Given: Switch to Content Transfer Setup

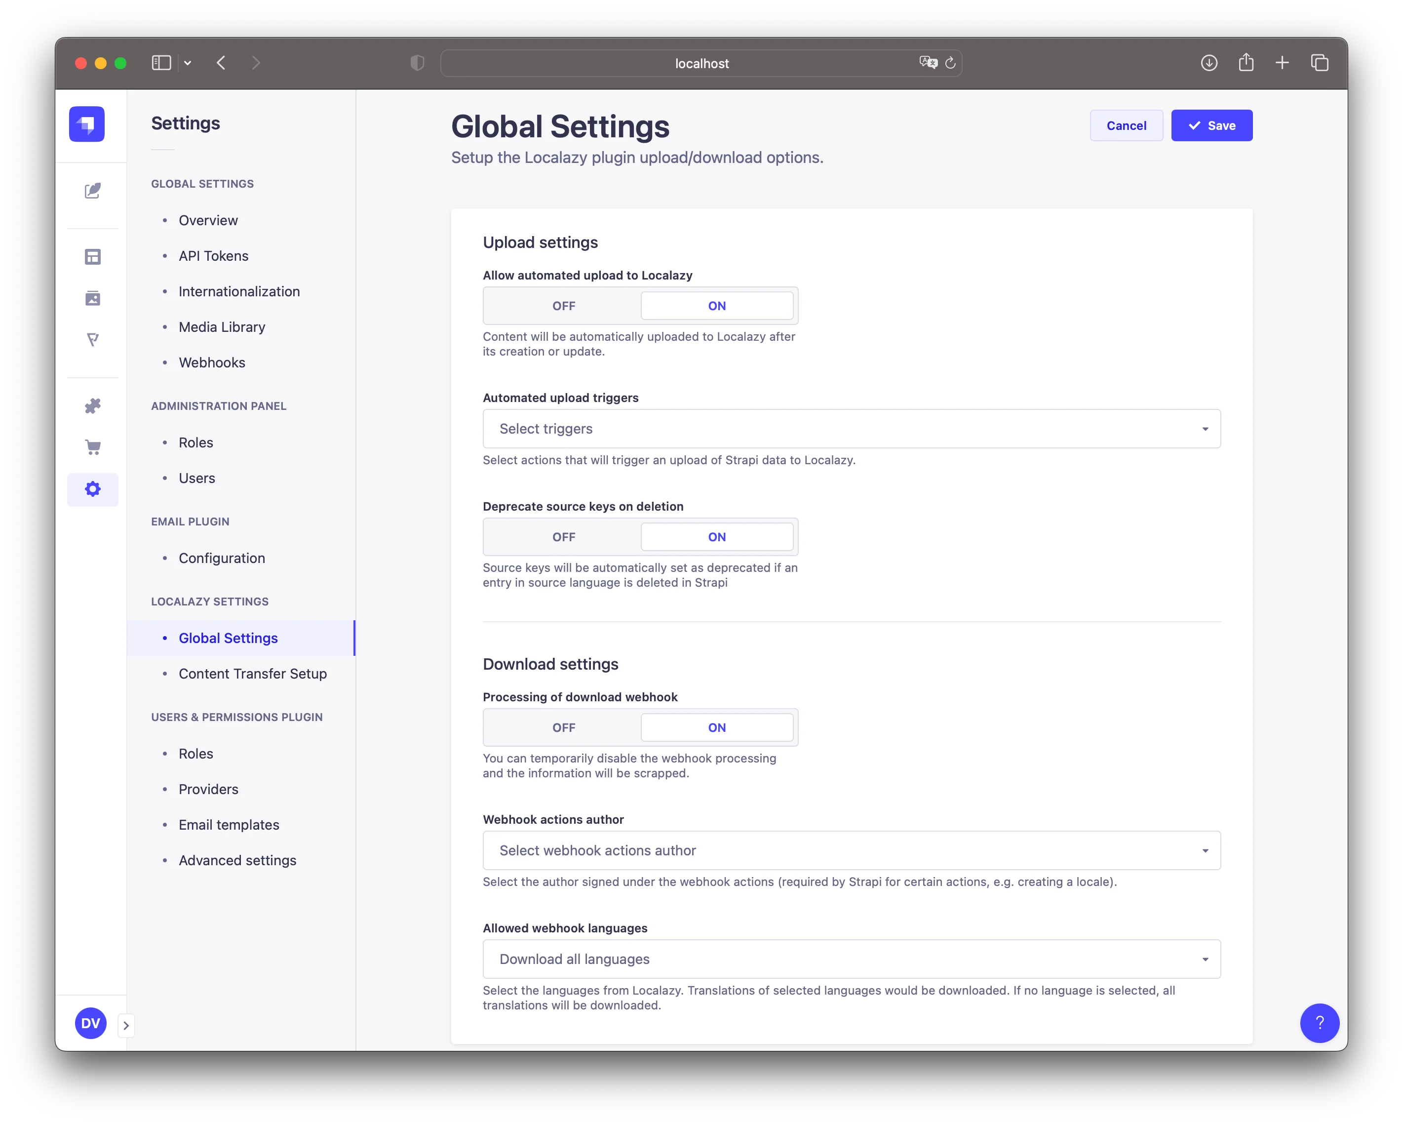Looking at the screenshot, I should tap(252, 674).
